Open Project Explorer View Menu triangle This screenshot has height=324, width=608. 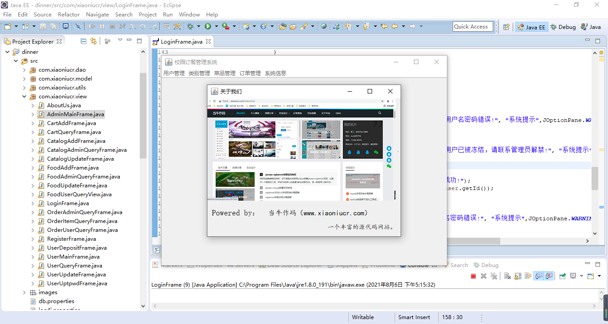tap(120, 40)
